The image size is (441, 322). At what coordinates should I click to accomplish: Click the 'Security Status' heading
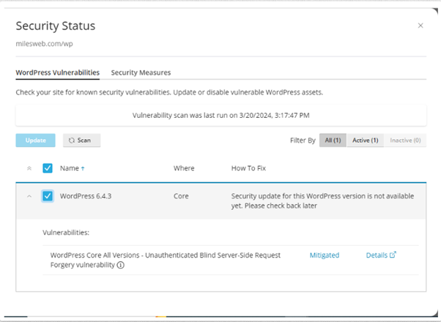click(x=56, y=26)
